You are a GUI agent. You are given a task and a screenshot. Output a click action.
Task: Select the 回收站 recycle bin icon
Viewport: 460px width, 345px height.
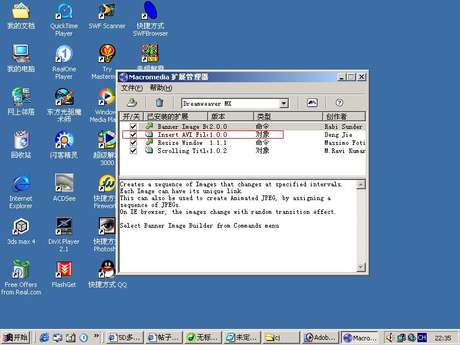[21, 145]
